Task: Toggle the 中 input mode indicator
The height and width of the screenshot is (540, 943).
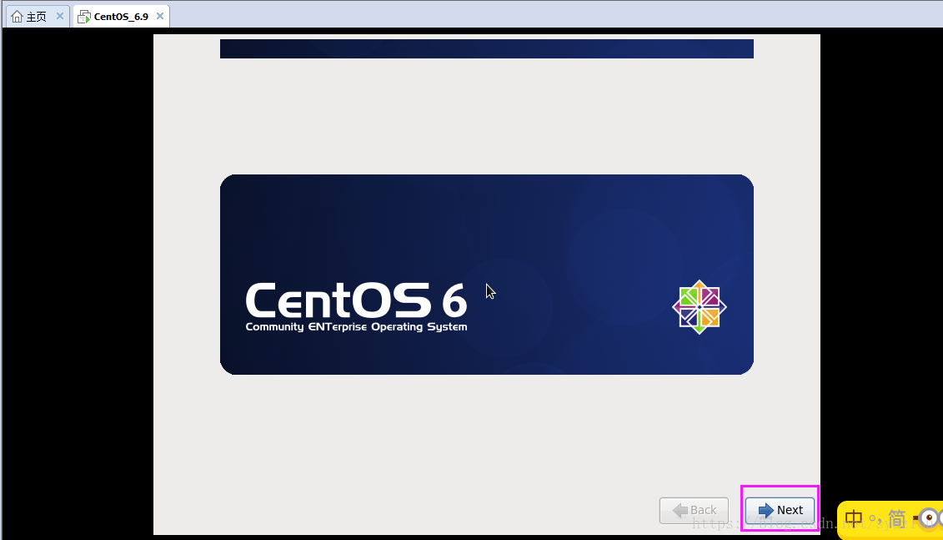Action: (854, 518)
